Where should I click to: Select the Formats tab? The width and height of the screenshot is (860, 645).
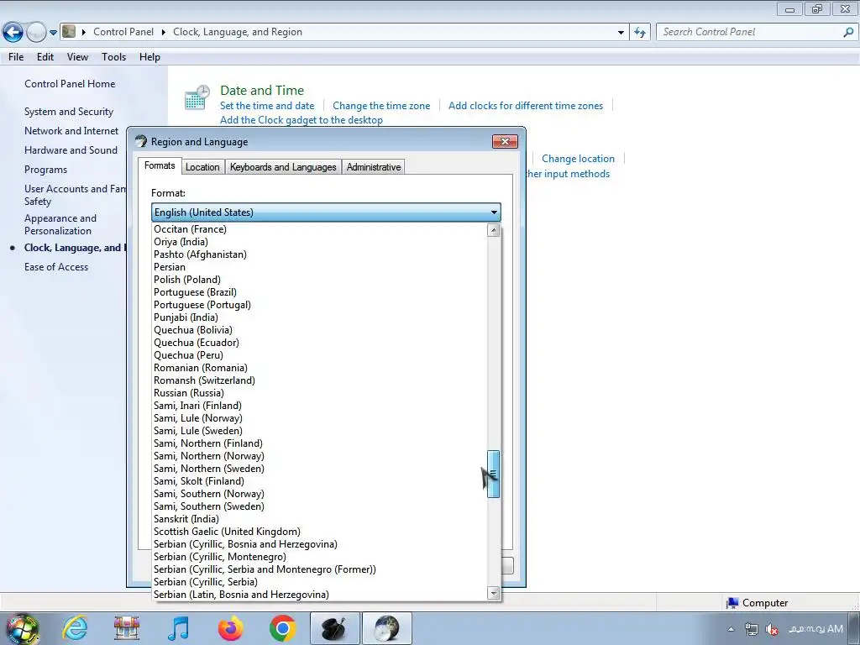(160, 165)
